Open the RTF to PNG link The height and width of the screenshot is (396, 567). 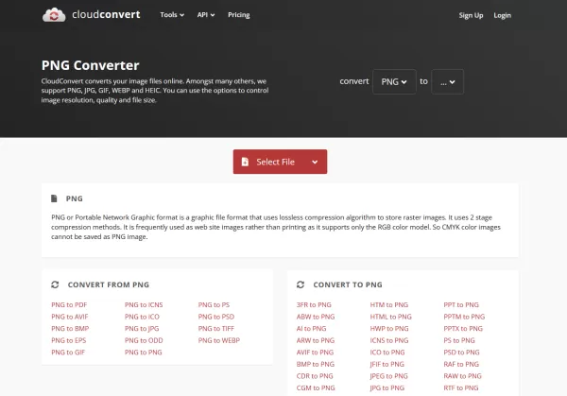pyautogui.click(x=461, y=388)
